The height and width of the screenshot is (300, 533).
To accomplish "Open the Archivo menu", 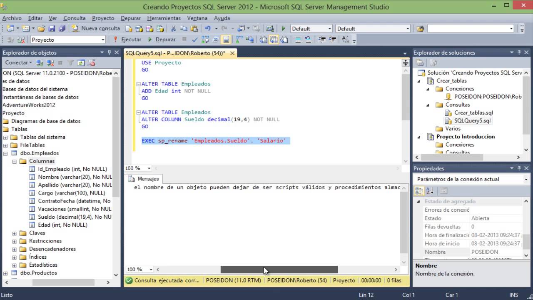I will click(12, 18).
